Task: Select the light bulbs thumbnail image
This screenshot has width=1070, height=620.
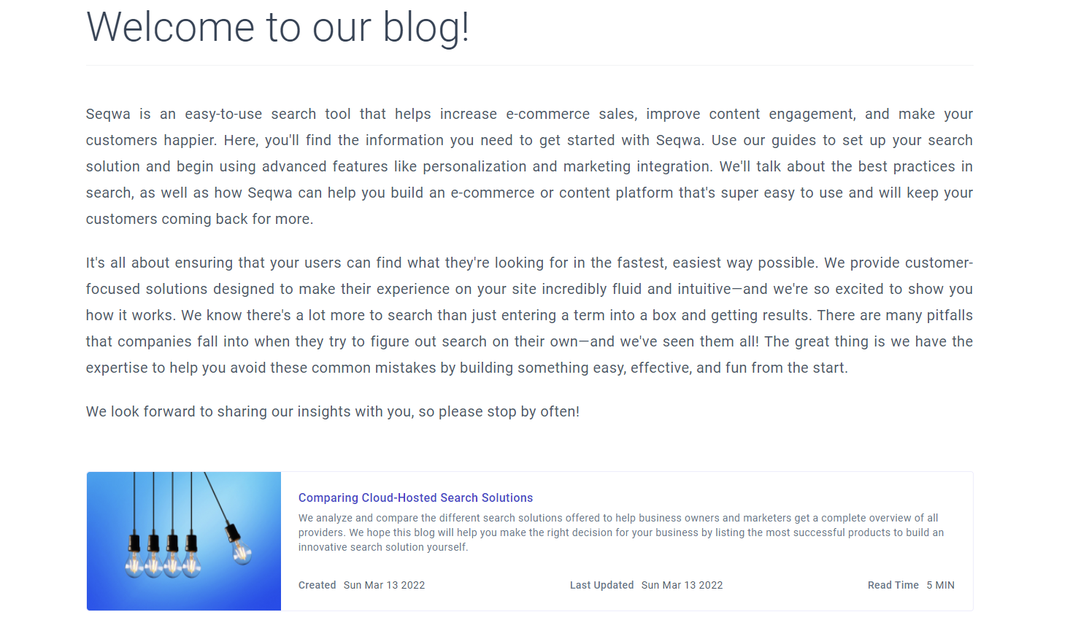Action: point(183,540)
